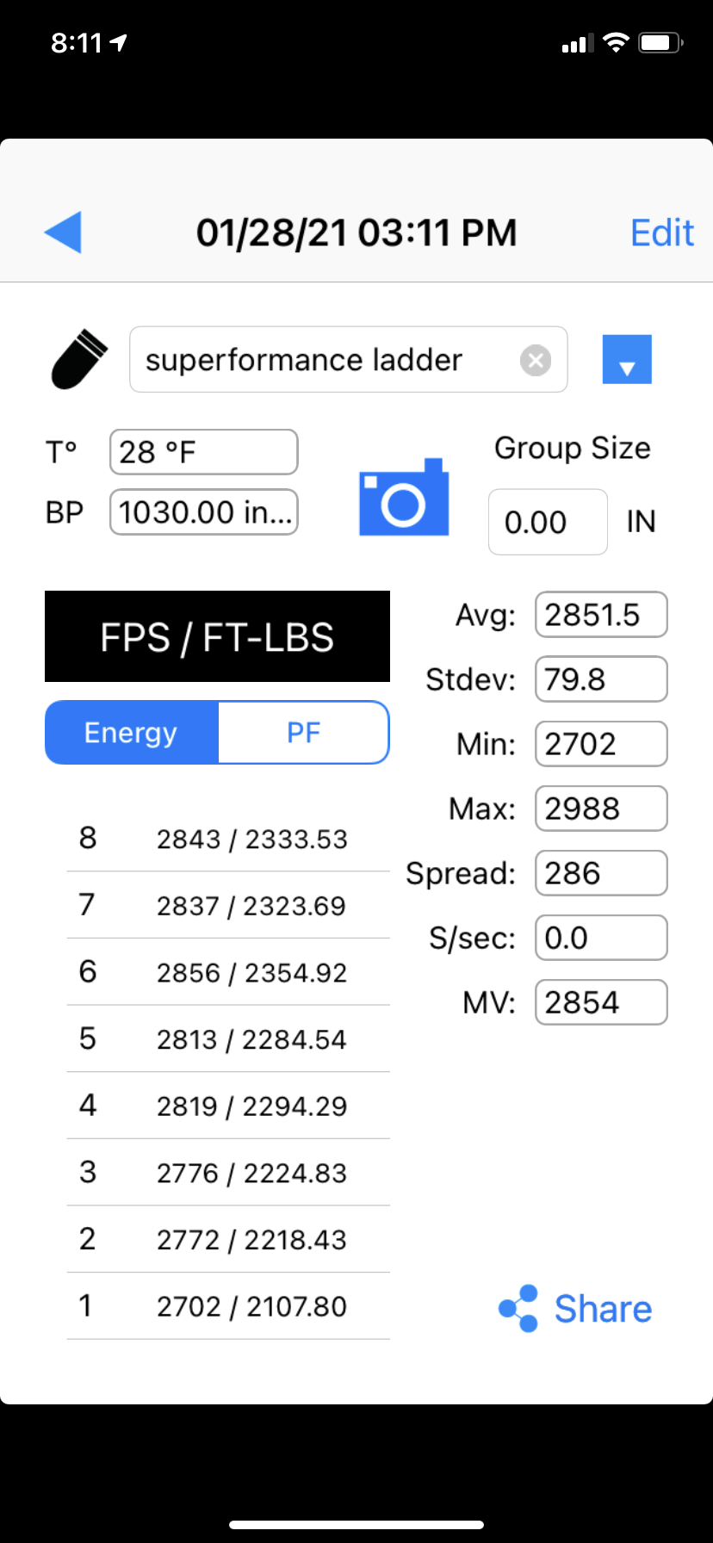Clear the superformance ladder text
This screenshot has height=1543, width=713.
point(535,360)
